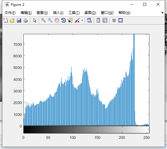This screenshot has width=167, height=149.
Task: Click the MATLAB logo in title bar
Action: pyautogui.click(x=7, y=4)
